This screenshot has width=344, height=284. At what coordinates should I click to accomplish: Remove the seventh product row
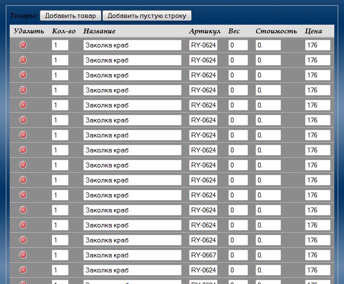23,135
